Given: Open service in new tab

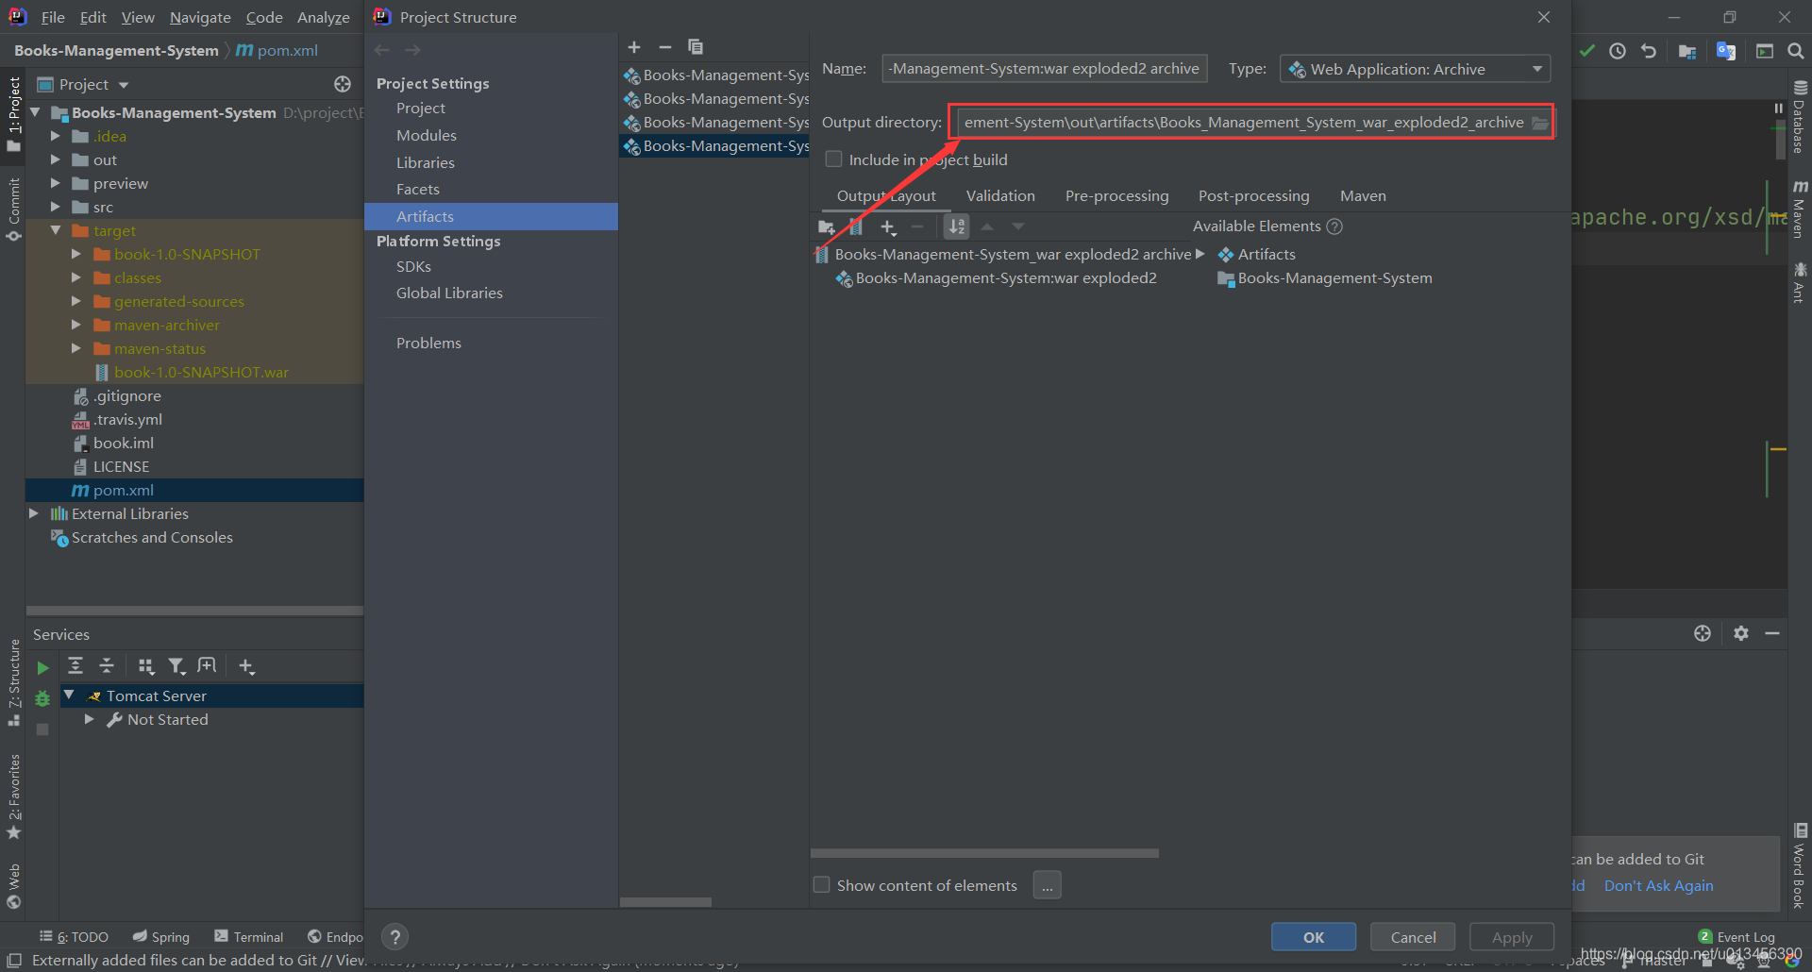Looking at the screenshot, I should click(207, 666).
